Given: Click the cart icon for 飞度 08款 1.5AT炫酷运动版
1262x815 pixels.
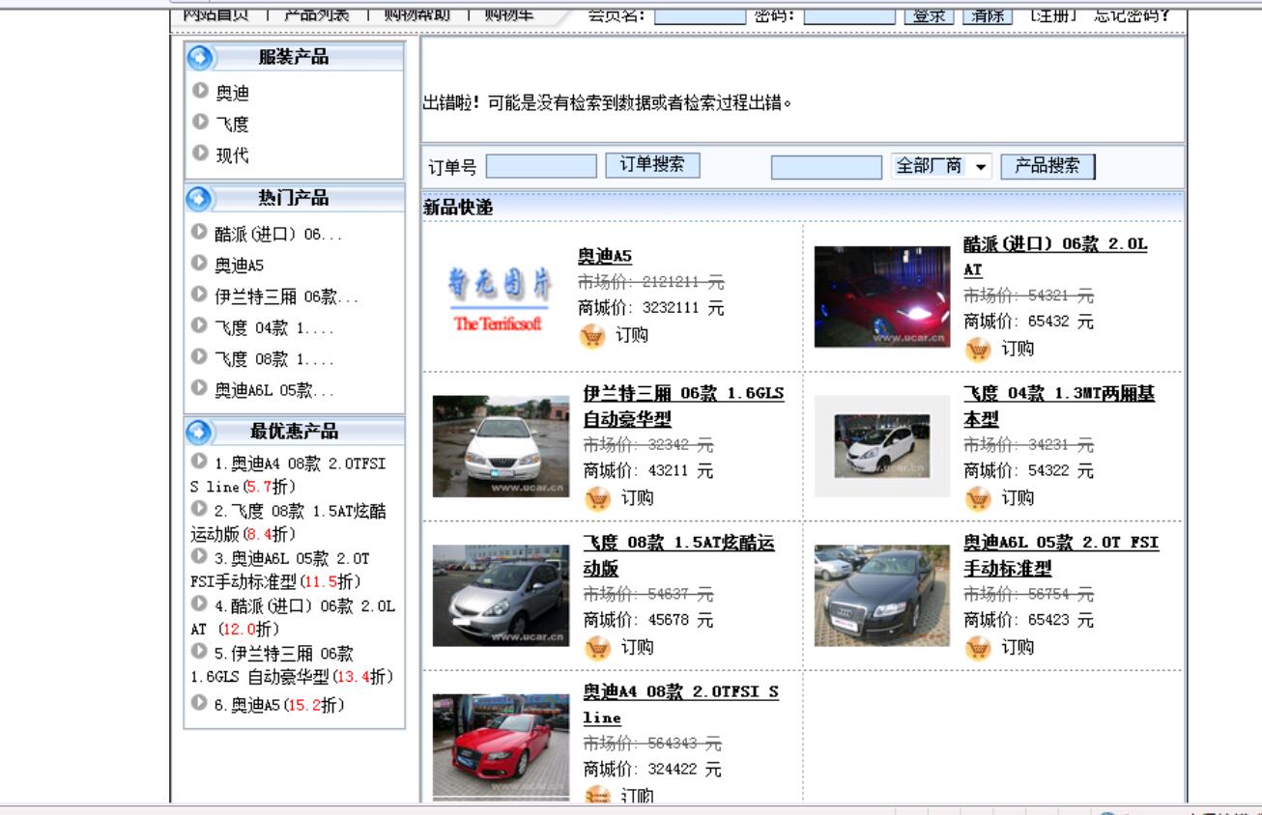Looking at the screenshot, I should coord(598,647).
